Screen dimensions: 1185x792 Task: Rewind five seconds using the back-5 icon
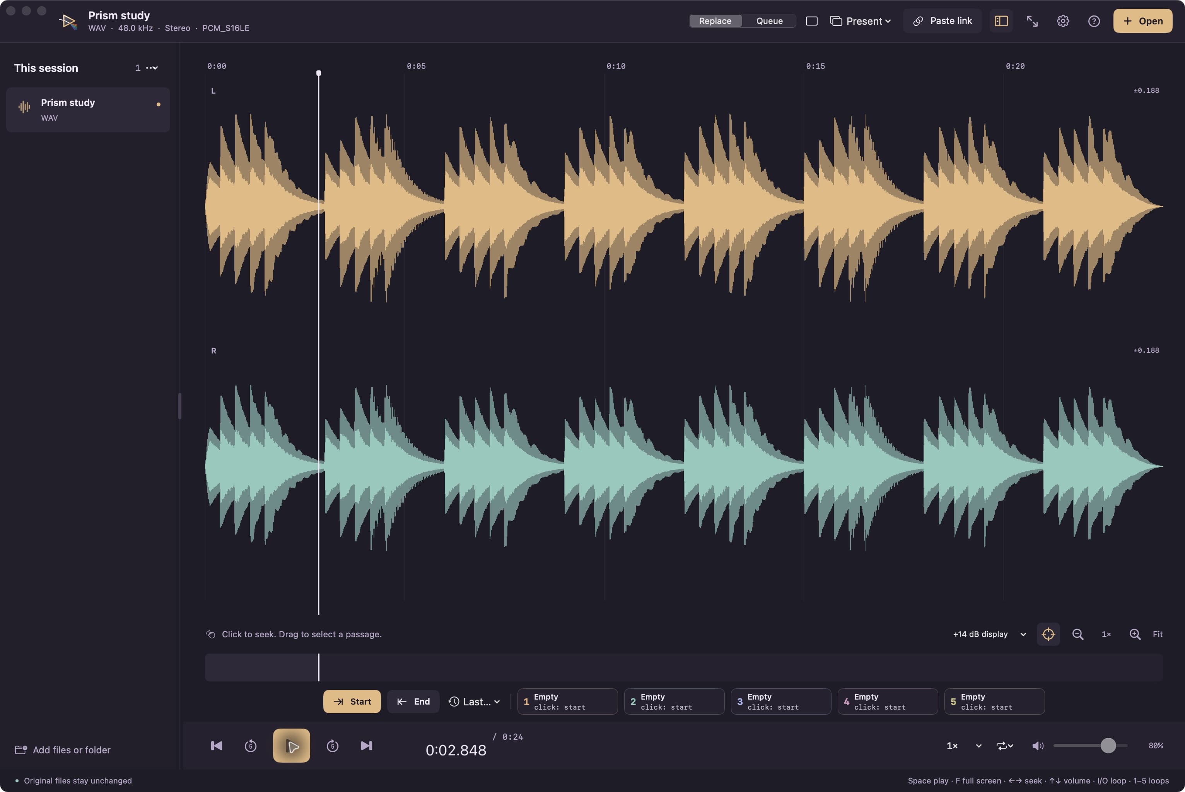[x=251, y=746]
